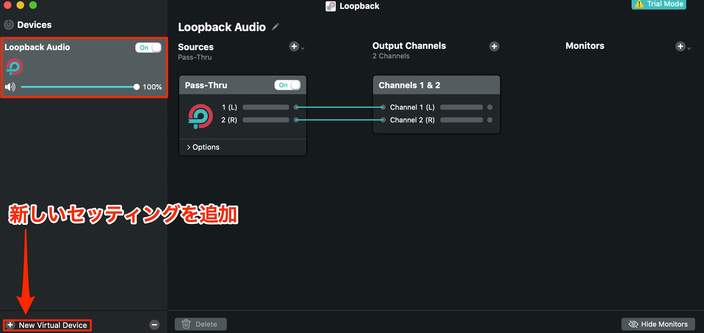Click New Virtual Device button
704x333 pixels.
pyautogui.click(x=47, y=325)
